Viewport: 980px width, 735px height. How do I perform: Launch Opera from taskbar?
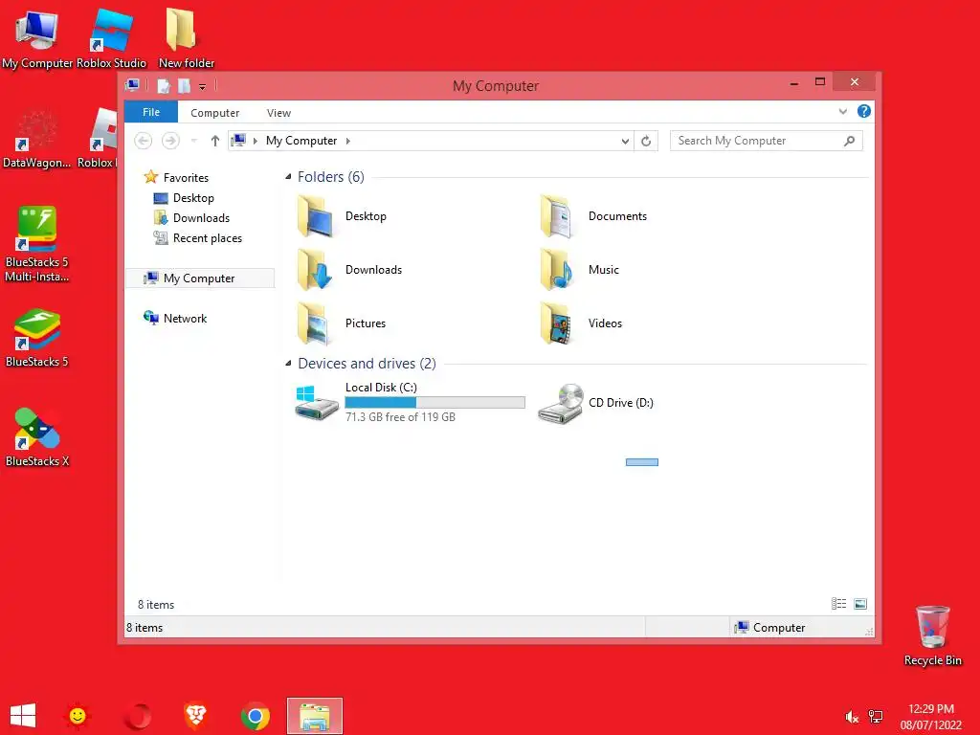[x=138, y=716]
